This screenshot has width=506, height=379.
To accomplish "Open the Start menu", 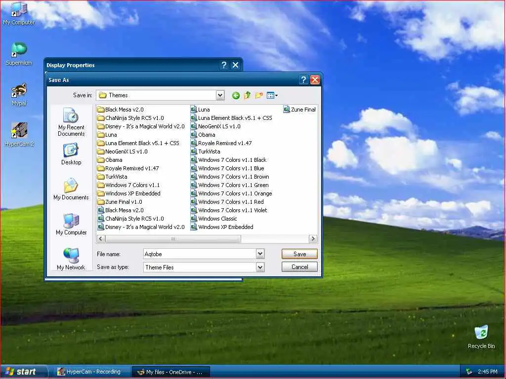I will click(24, 372).
